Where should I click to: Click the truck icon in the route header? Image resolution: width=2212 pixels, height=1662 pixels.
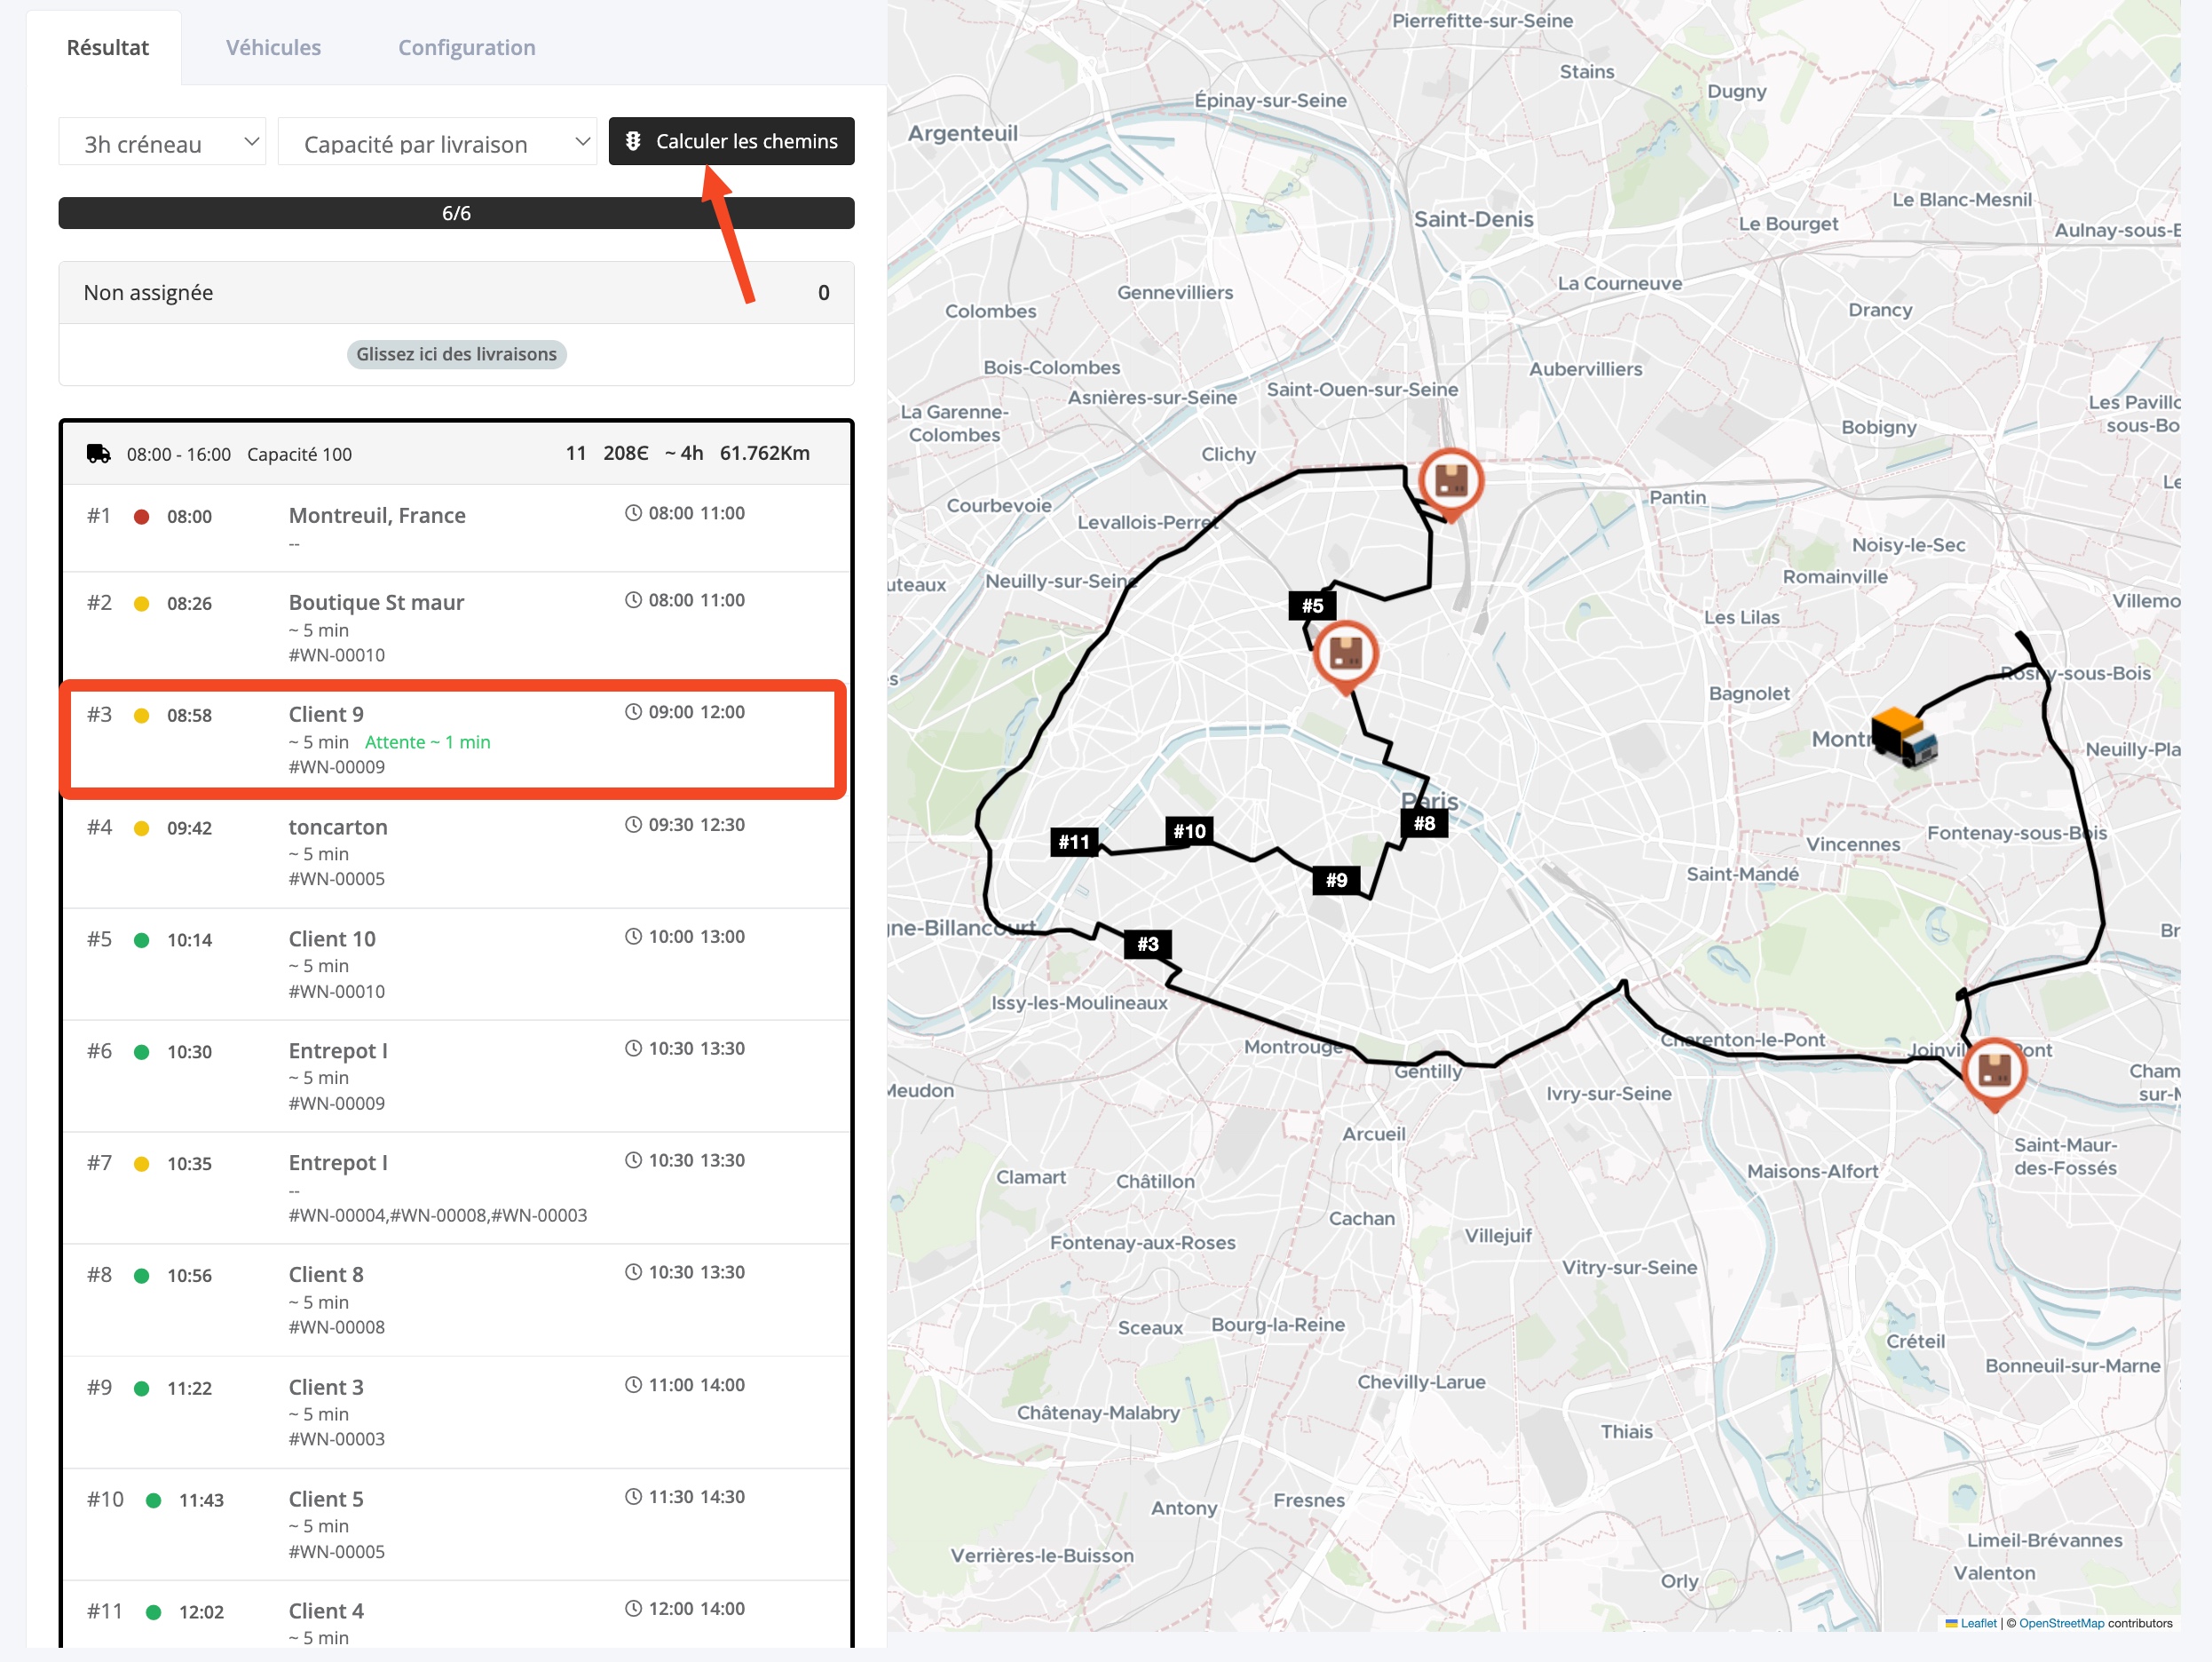[98, 454]
